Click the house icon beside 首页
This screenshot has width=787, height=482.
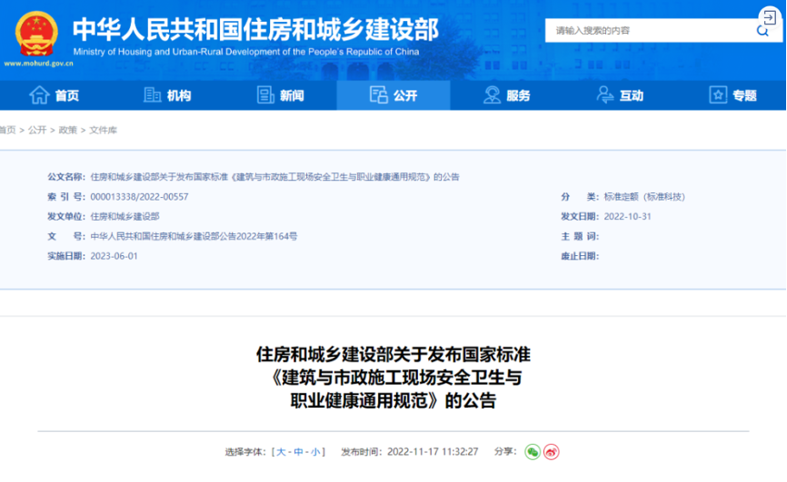click(39, 94)
